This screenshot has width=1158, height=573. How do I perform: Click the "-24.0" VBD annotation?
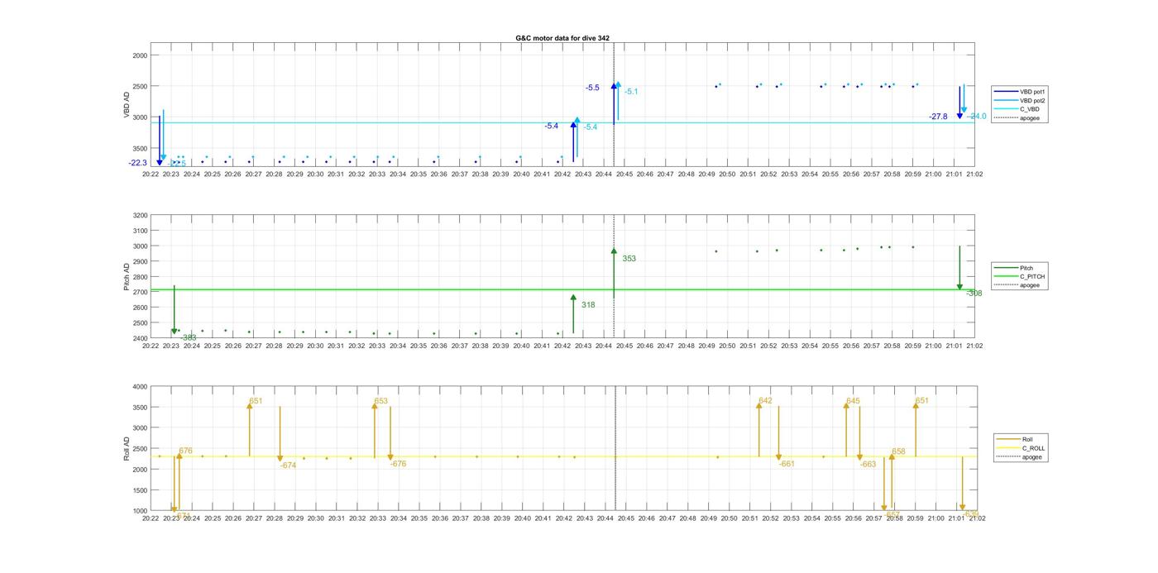977,117
